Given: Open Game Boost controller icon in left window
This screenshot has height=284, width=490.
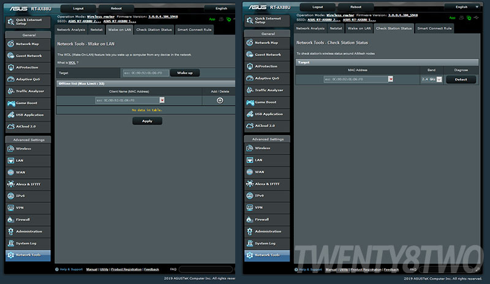Looking at the screenshot, I should coord(11,103).
